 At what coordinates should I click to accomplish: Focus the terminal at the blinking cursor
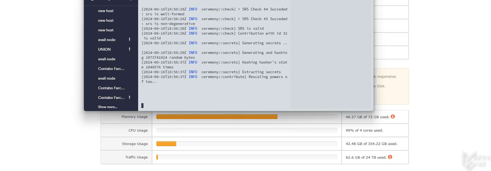pyautogui.click(x=142, y=106)
